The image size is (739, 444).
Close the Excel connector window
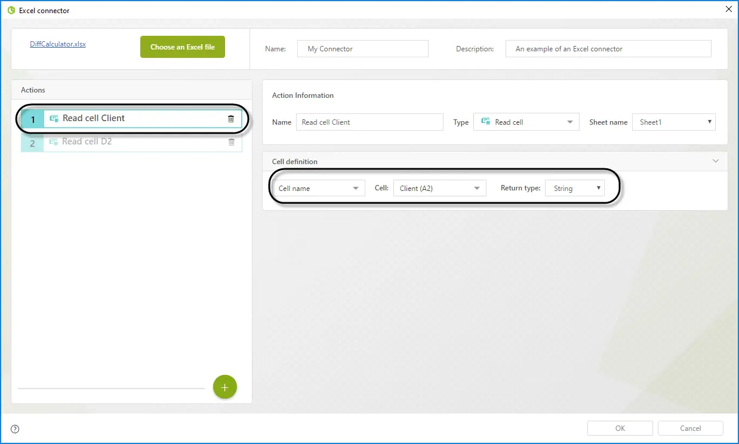728,10
